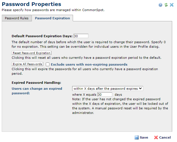This screenshot has height=142, width=177.
Task: Close the Password Properties dialog with blue X
Action: point(172,5)
